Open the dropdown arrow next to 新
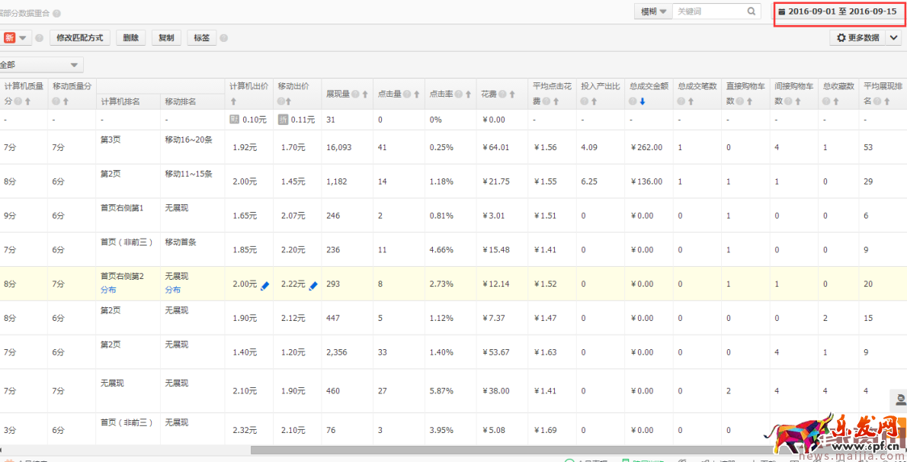The height and width of the screenshot is (462, 907). click(22, 37)
